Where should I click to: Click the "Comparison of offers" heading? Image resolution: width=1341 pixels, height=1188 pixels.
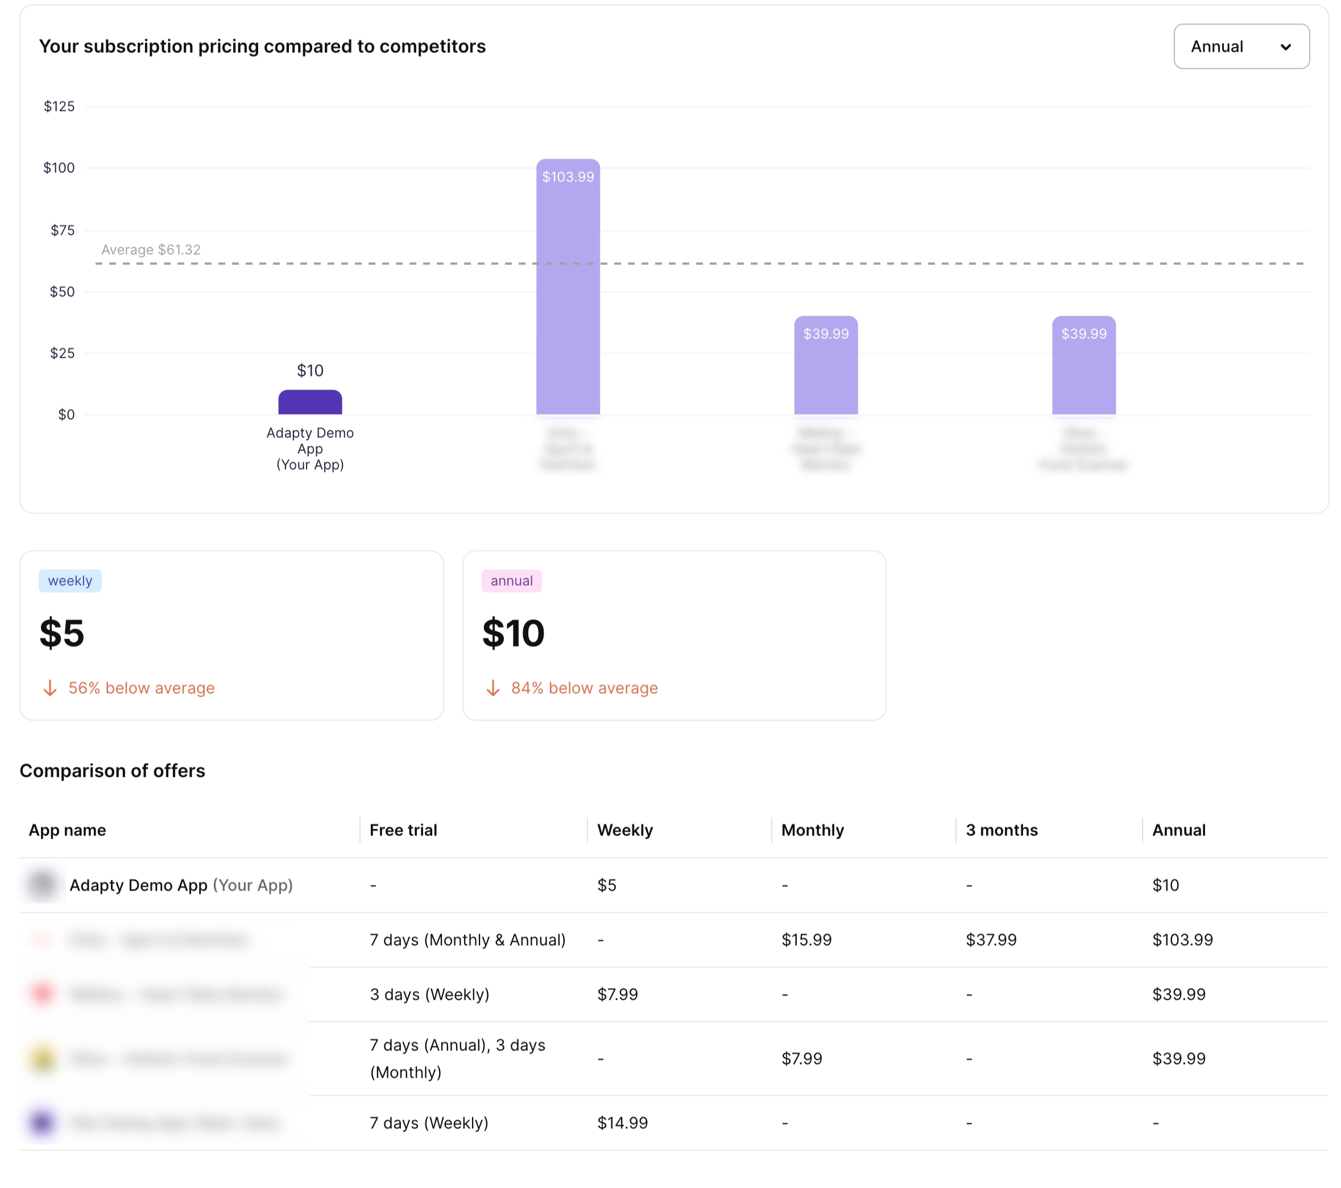click(x=112, y=771)
